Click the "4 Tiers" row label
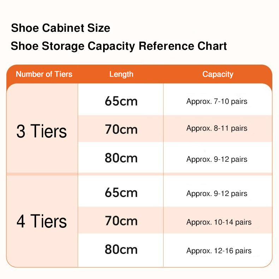The image size is (279, 279). pos(42,221)
